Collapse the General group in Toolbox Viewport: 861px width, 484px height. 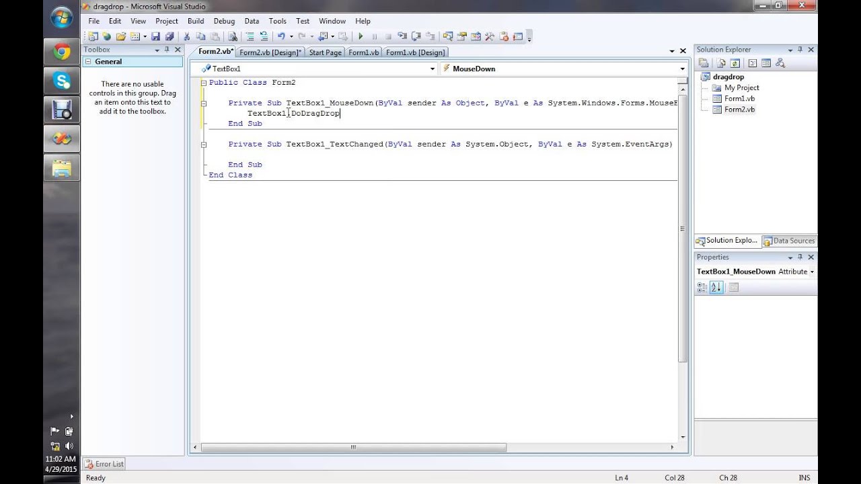[x=89, y=61]
